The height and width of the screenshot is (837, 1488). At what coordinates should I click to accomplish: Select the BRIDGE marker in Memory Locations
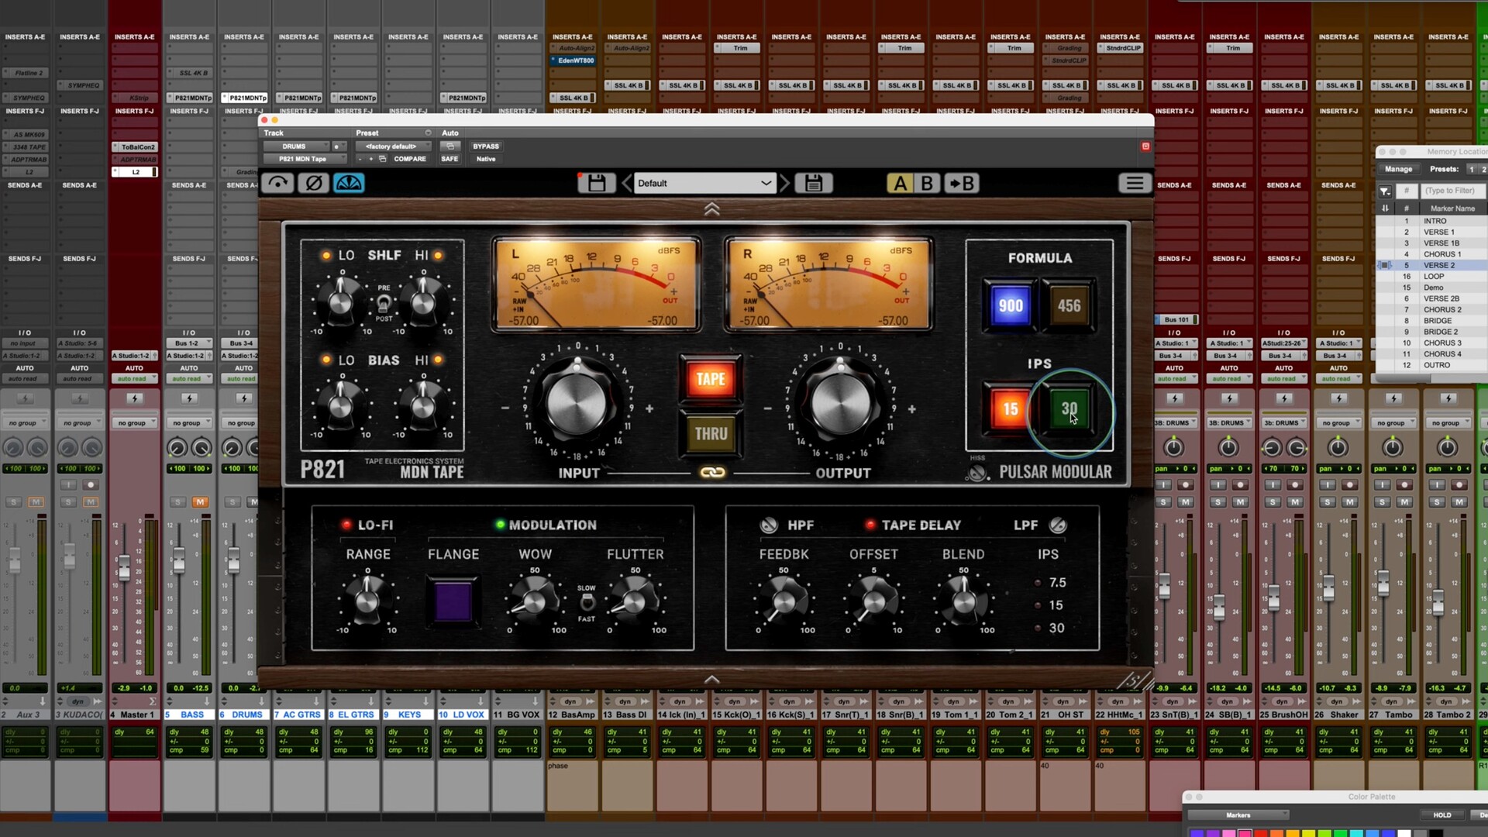pos(1437,320)
